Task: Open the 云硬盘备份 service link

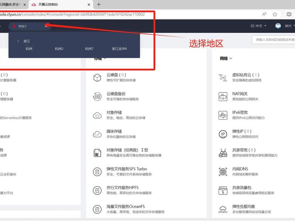Action: [x=116, y=94]
